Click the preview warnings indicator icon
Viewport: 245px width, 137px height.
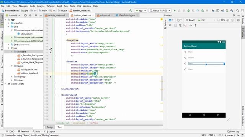coord(238,20)
